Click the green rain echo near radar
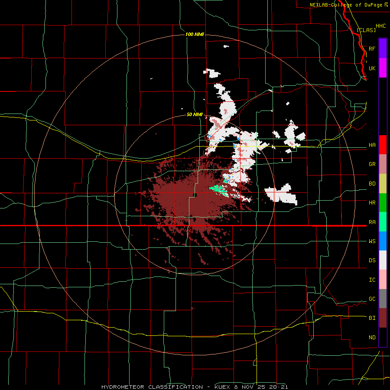 pyautogui.click(x=218, y=190)
